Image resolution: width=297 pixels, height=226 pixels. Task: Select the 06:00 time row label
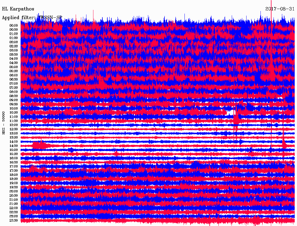(x=14, y=75)
